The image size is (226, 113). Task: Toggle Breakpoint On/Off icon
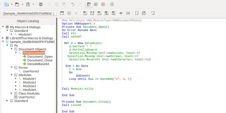coord(107,13)
